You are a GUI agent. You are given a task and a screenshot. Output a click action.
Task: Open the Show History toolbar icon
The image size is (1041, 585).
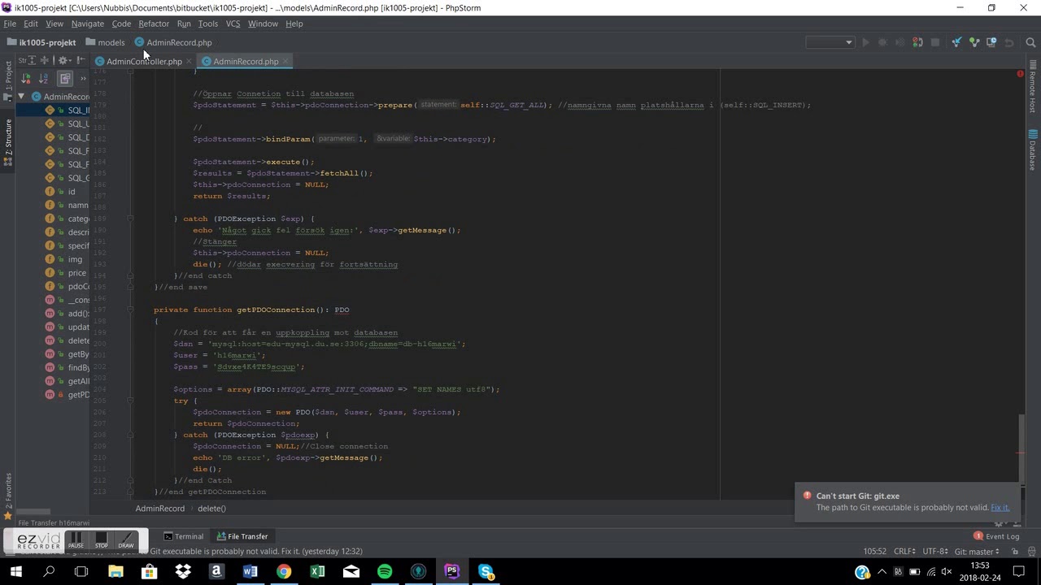[x=991, y=42]
